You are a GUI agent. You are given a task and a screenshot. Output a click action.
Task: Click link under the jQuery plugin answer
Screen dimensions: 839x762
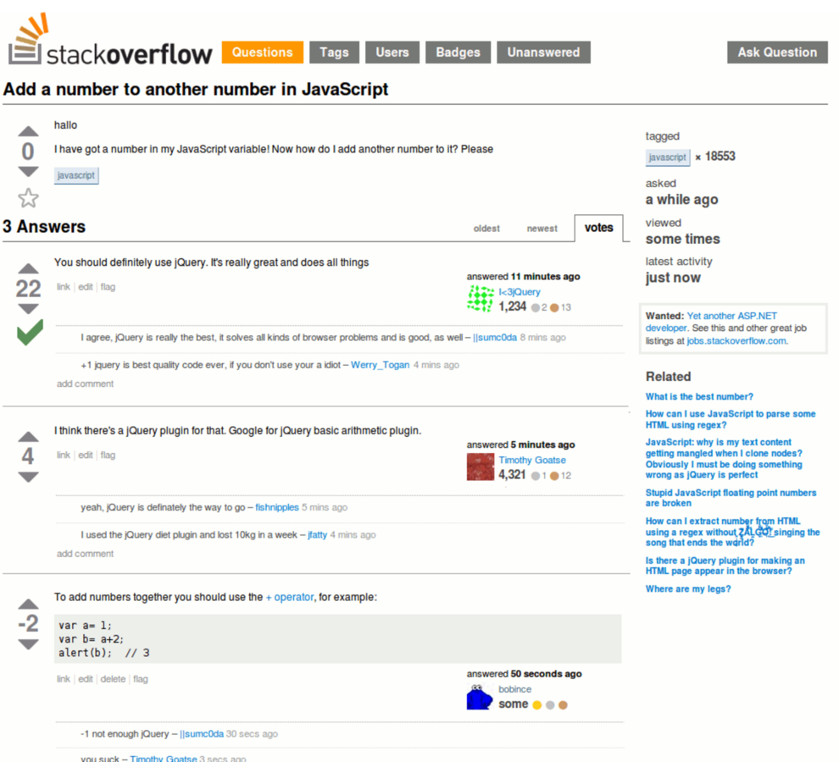click(64, 455)
